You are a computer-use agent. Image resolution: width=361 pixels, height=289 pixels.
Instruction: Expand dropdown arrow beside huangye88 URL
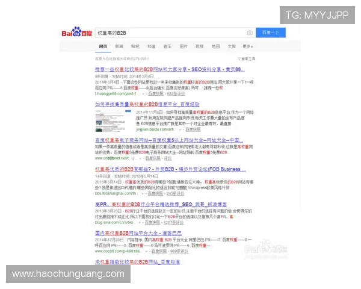click(x=144, y=94)
